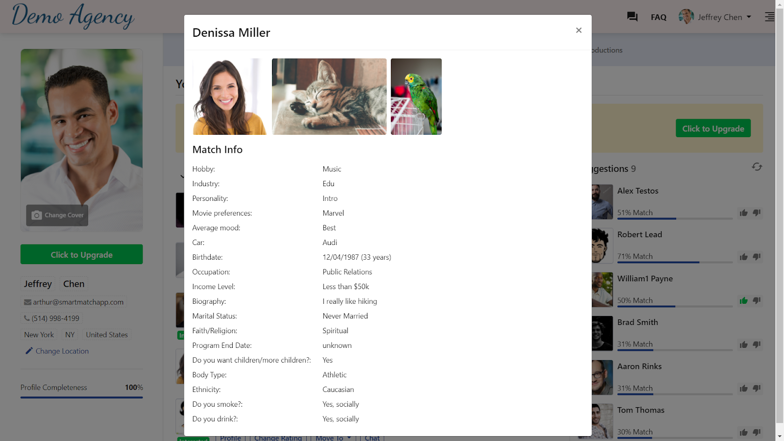
Task: Open the messages chat icon in top navigation
Action: [x=632, y=17]
